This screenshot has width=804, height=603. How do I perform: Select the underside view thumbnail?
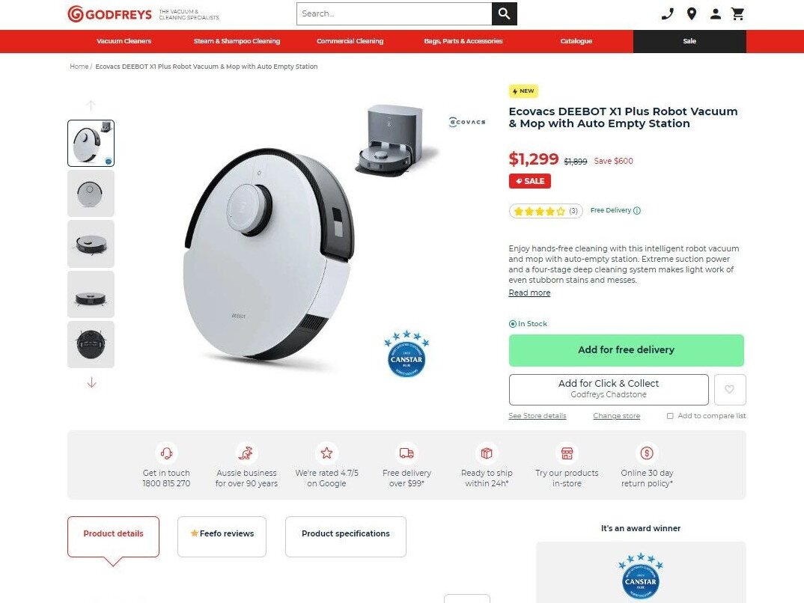[91, 344]
